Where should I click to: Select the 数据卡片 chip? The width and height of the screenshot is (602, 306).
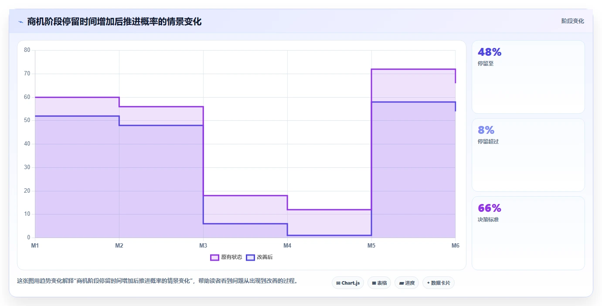pyautogui.click(x=439, y=283)
